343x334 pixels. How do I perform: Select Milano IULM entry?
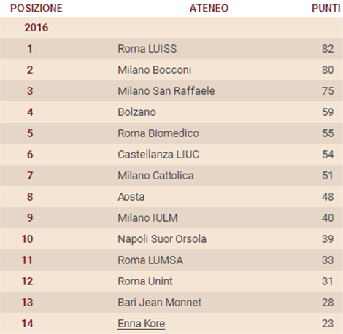coord(148,218)
